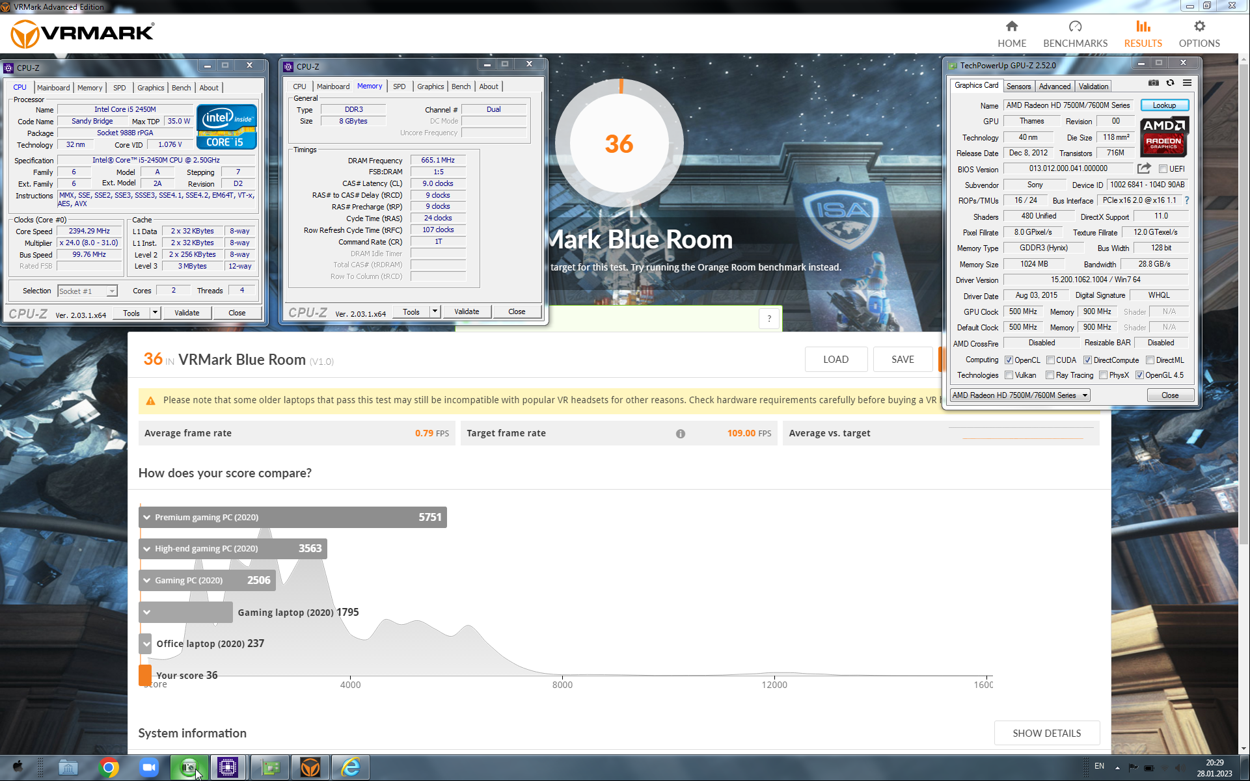This screenshot has width=1250, height=781.
Task: Open the GPU-Z hamburger menu
Action: pos(1187,83)
